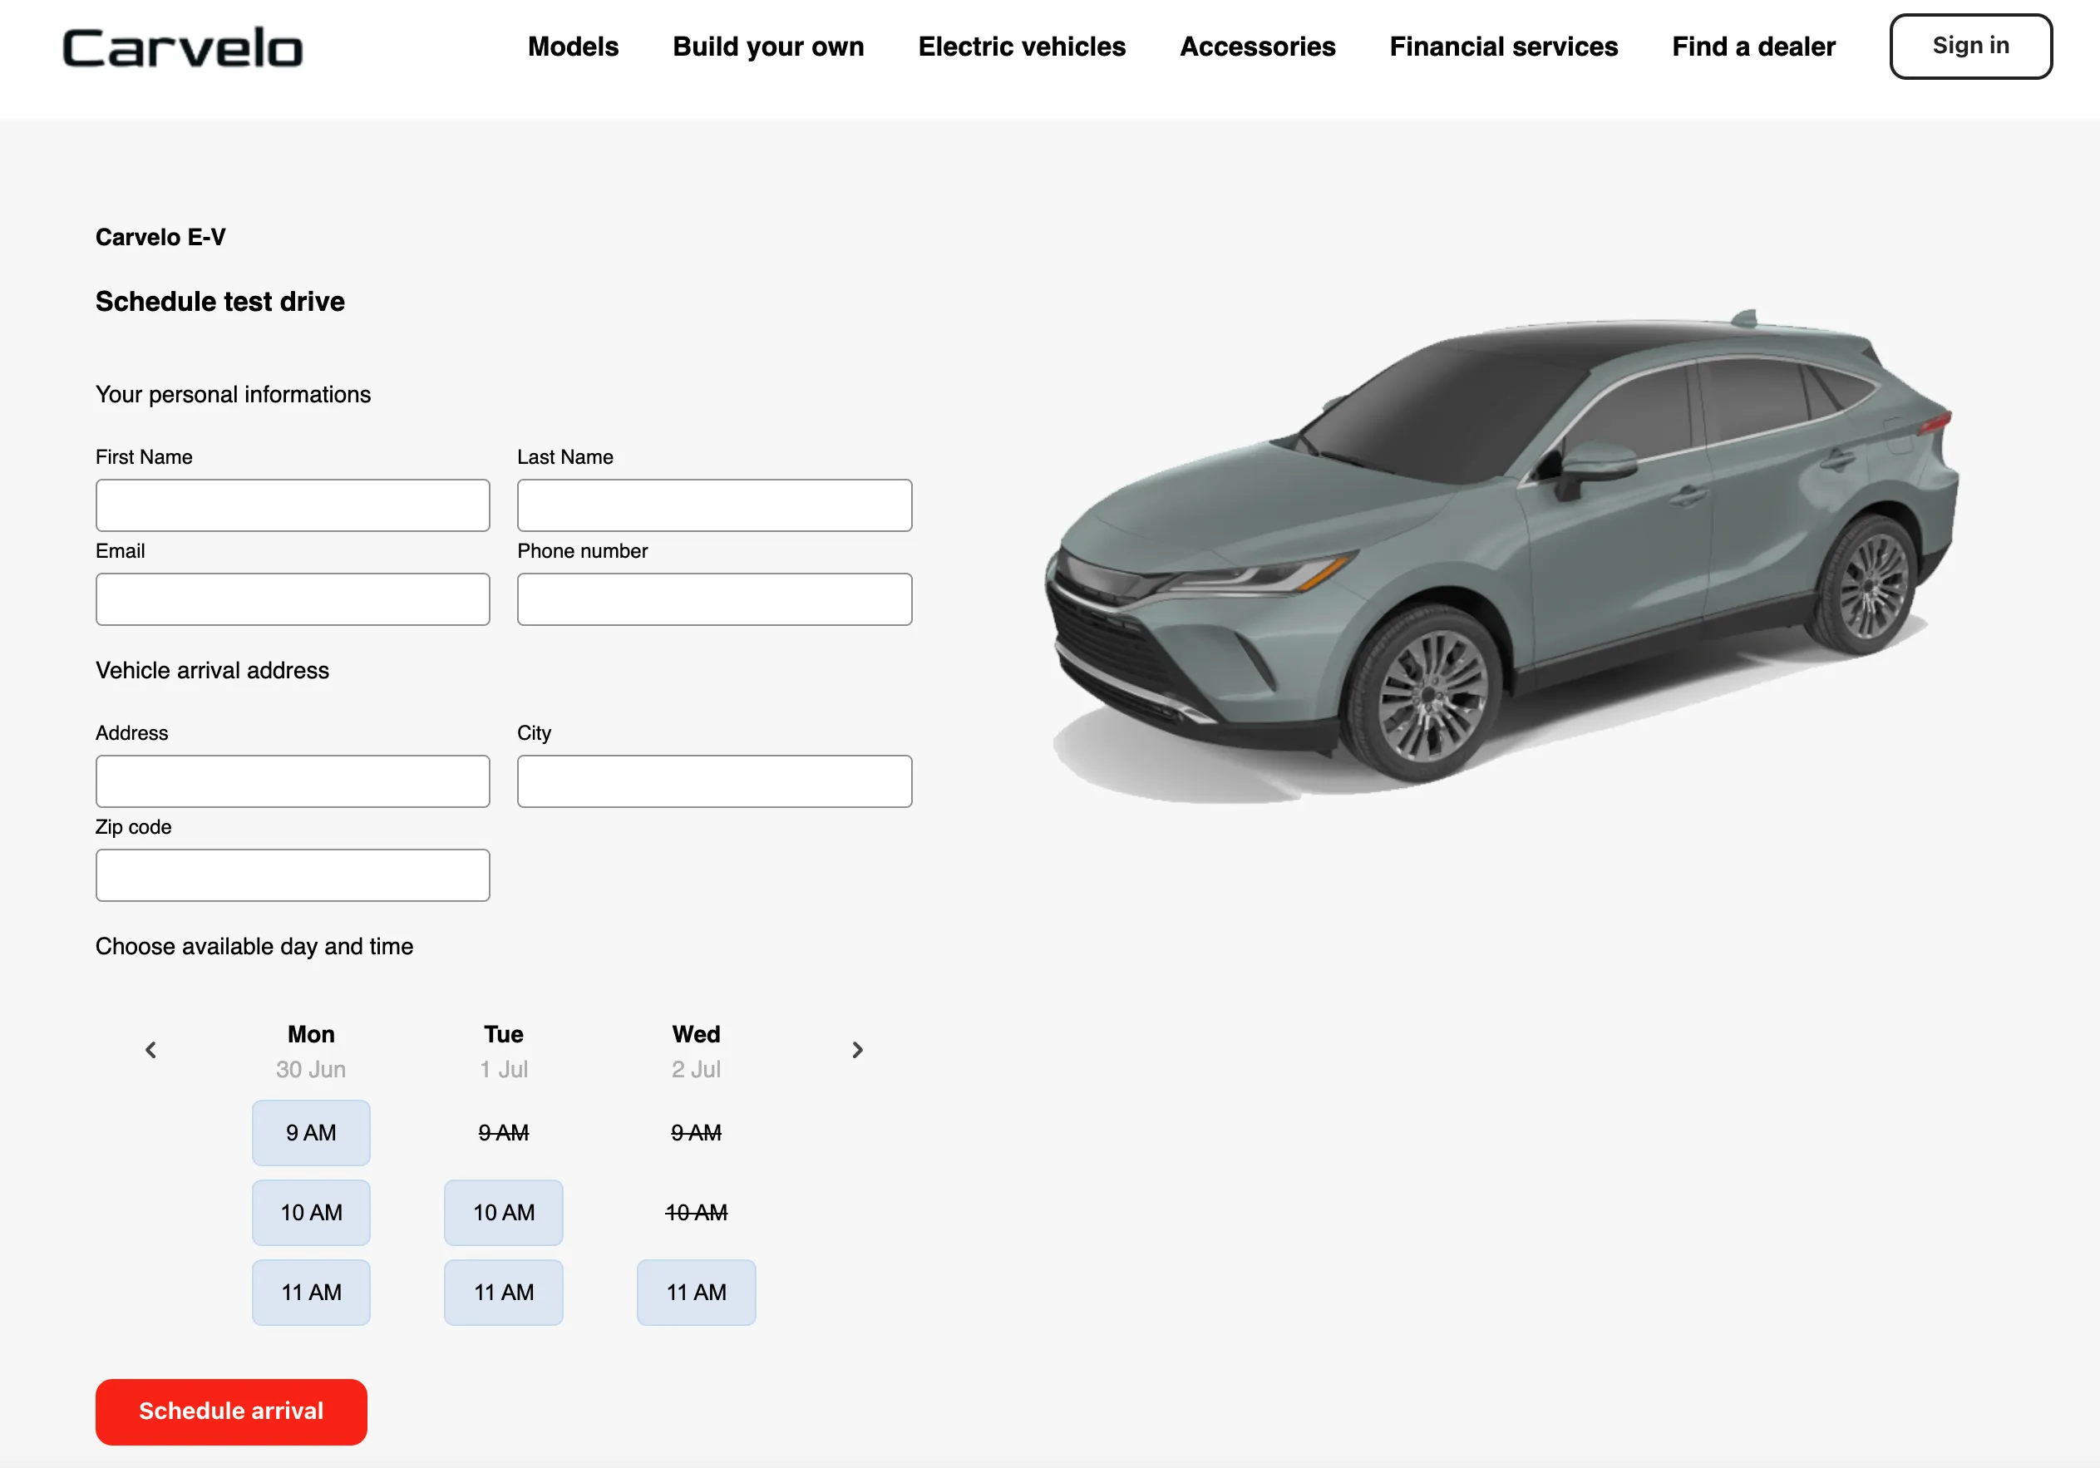Click the Mon 30 Jun header
Viewport: 2100px width, 1468px height.
pyautogui.click(x=311, y=1051)
